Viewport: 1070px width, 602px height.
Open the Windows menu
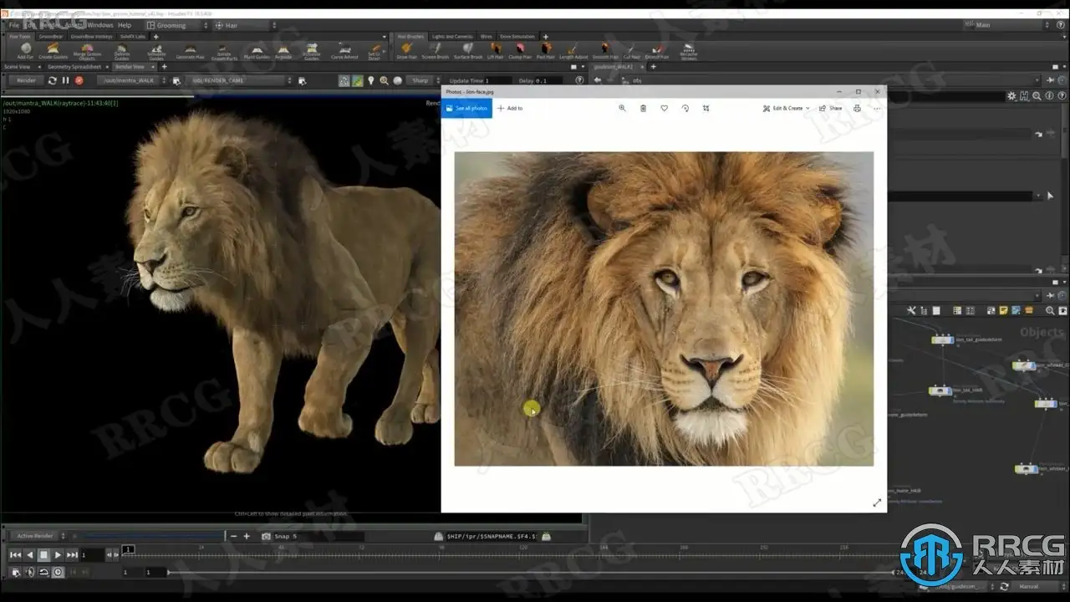point(99,25)
